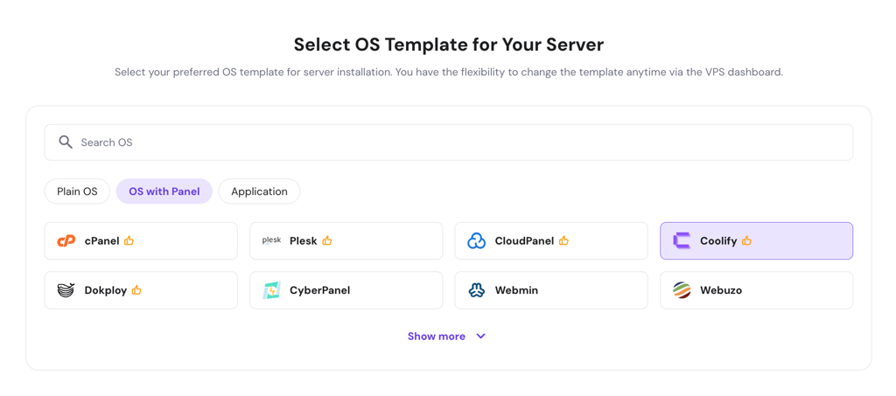The height and width of the screenshot is (396, 896).
Task: Click the Show more link
Action: 437,336
